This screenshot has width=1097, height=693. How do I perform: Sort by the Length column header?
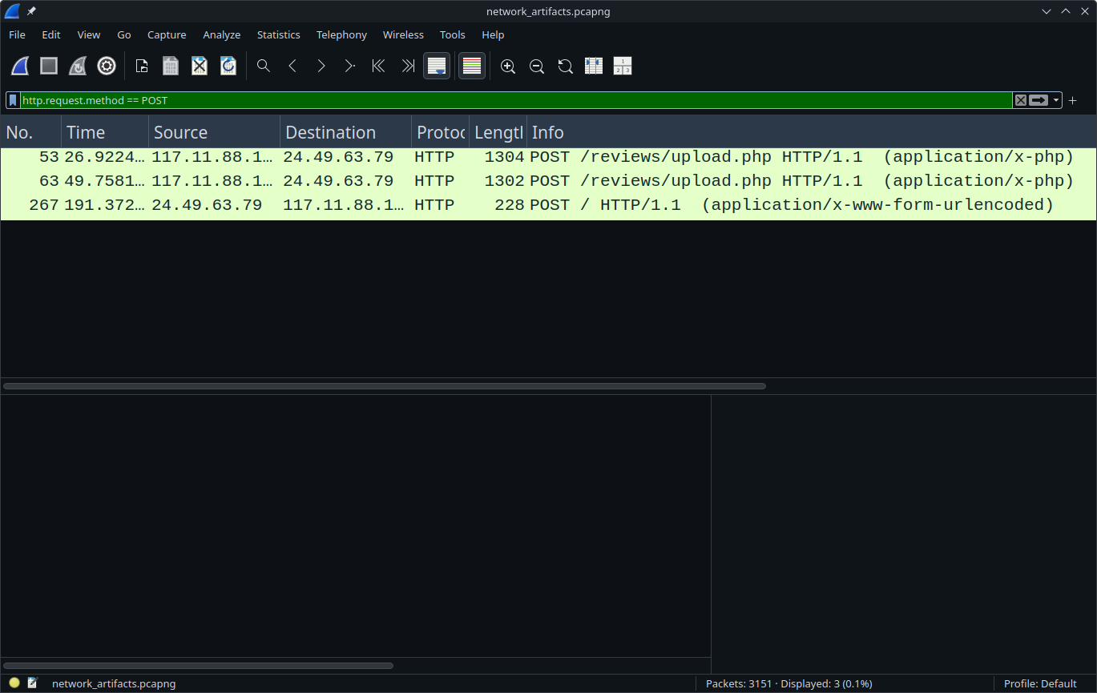point(498,132)
